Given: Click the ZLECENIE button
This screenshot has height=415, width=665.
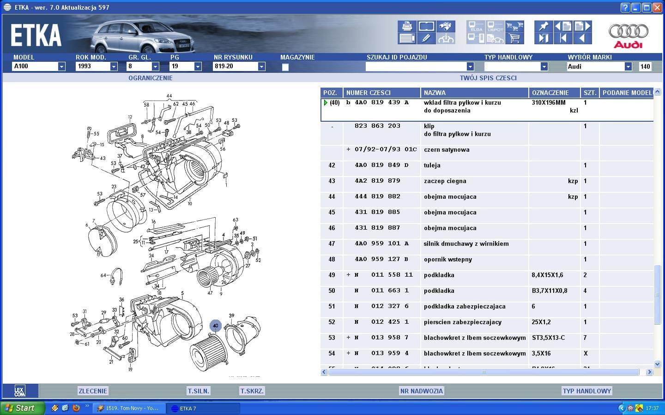Looking at the screenshot, I should [93, 391].
